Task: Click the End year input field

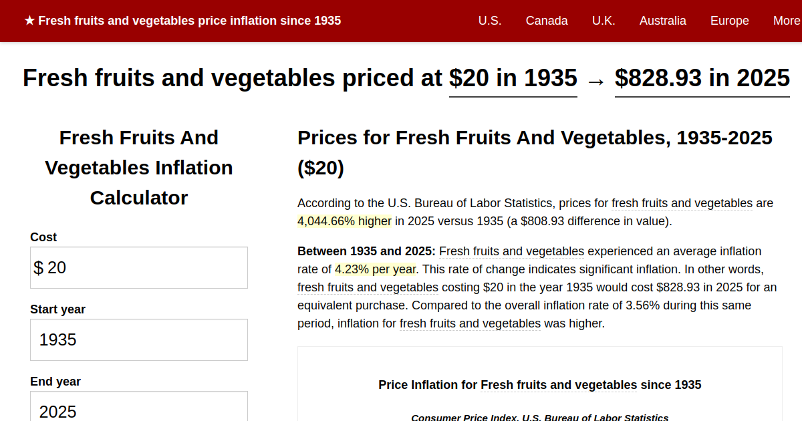Action: pyautogui.click(x=138, y=409)
